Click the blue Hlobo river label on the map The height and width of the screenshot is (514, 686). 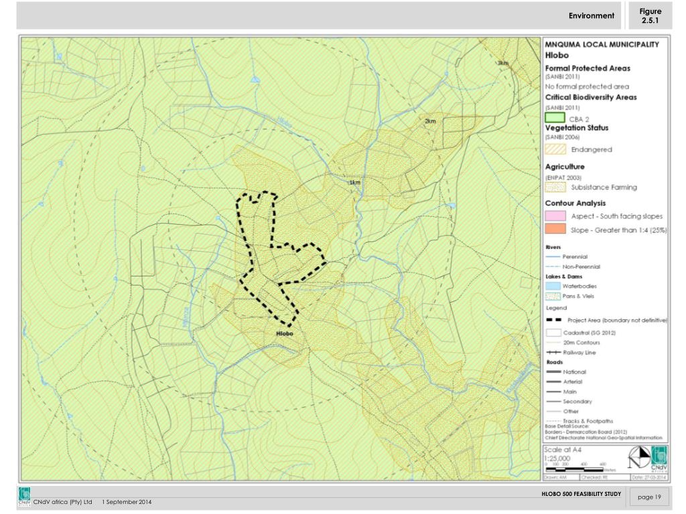[284, 122]
